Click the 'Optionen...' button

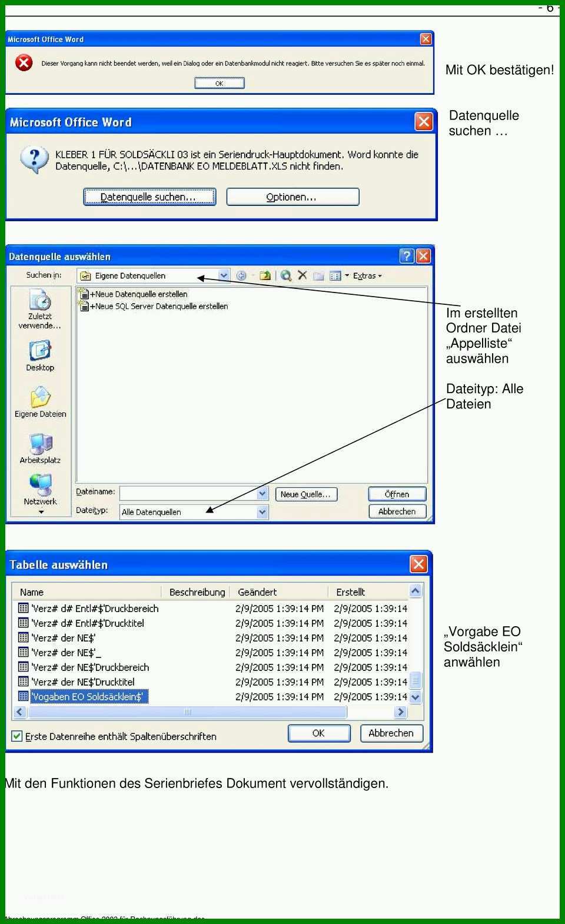tap(293, 197)
